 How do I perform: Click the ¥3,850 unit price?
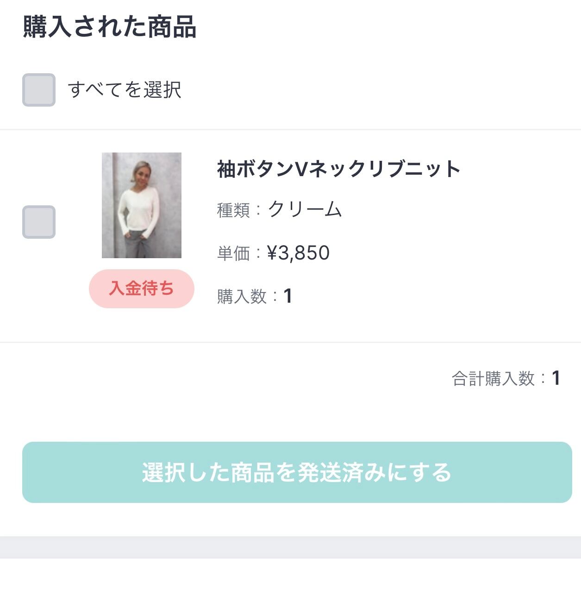point(299,253)
